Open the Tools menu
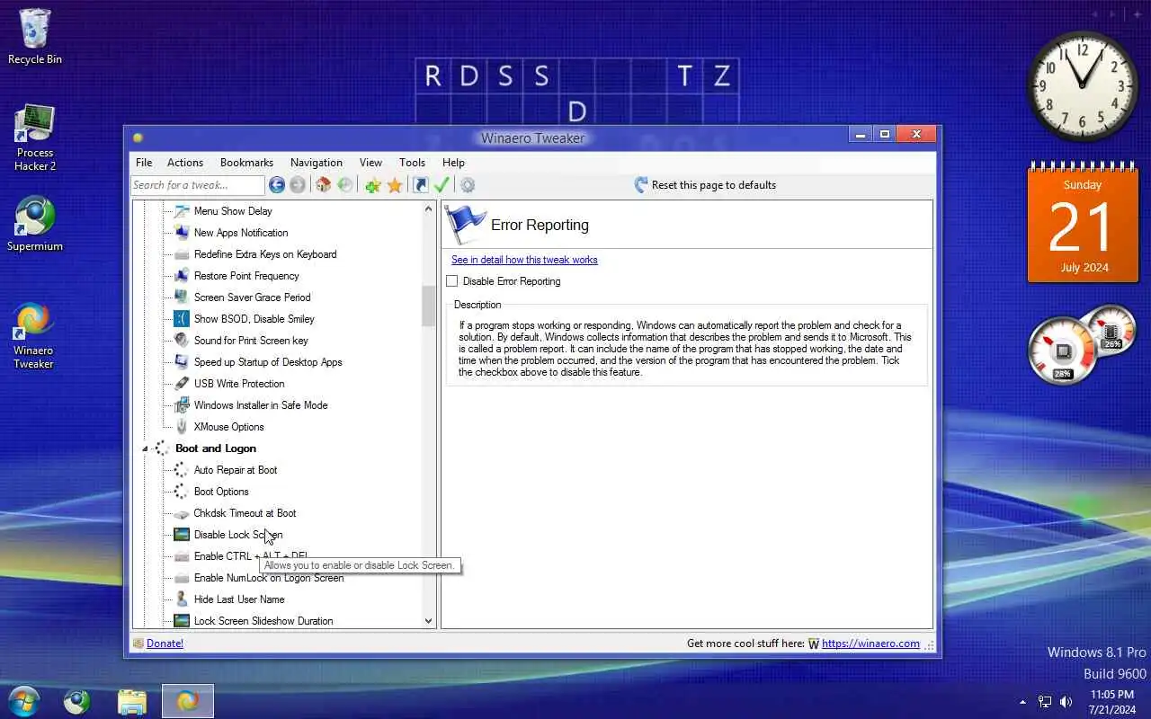The image size is (1151, 719). [x=412, y=163]
